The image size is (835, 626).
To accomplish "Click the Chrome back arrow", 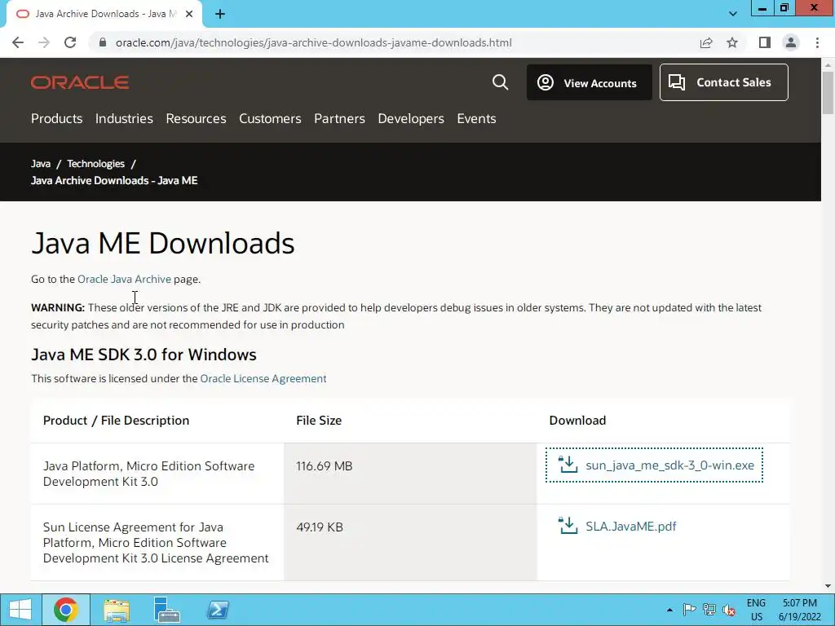I will point(18,42).
